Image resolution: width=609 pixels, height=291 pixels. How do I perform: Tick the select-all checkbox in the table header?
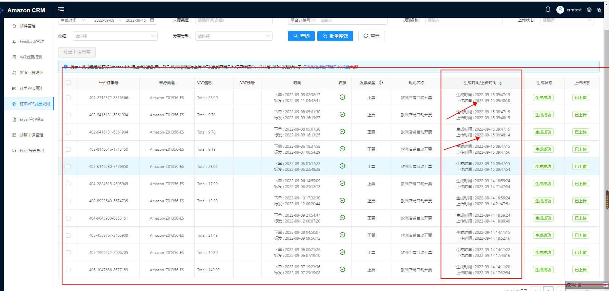point(68,82)
